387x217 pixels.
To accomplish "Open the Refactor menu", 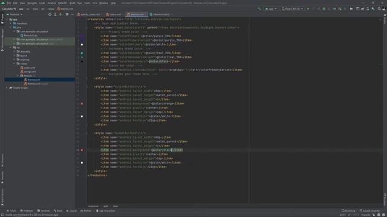I will (x=63, y=3).
